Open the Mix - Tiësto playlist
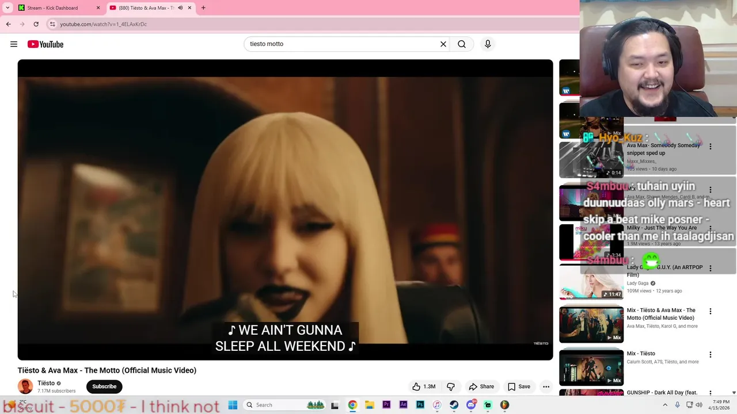 tap(641, 354)
